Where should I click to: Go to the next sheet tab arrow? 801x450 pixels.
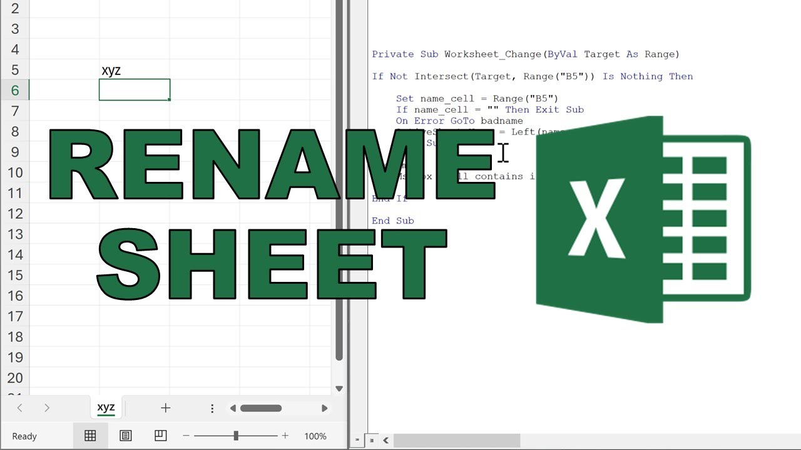(47, 408)
